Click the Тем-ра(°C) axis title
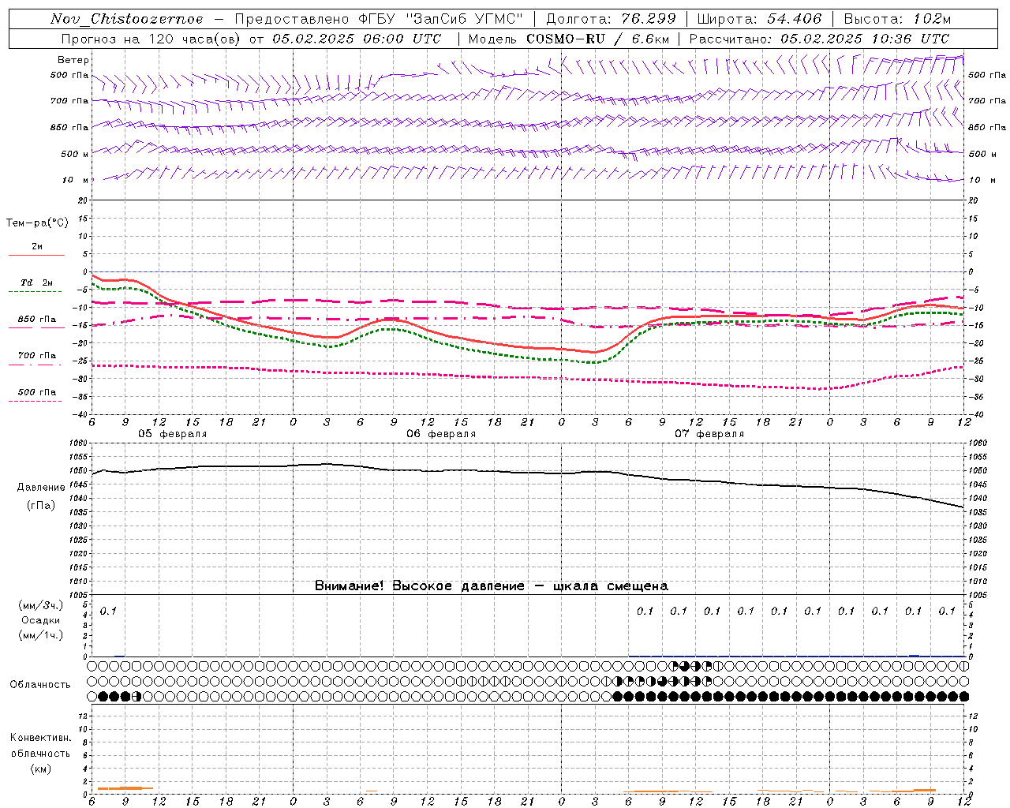 37,223
